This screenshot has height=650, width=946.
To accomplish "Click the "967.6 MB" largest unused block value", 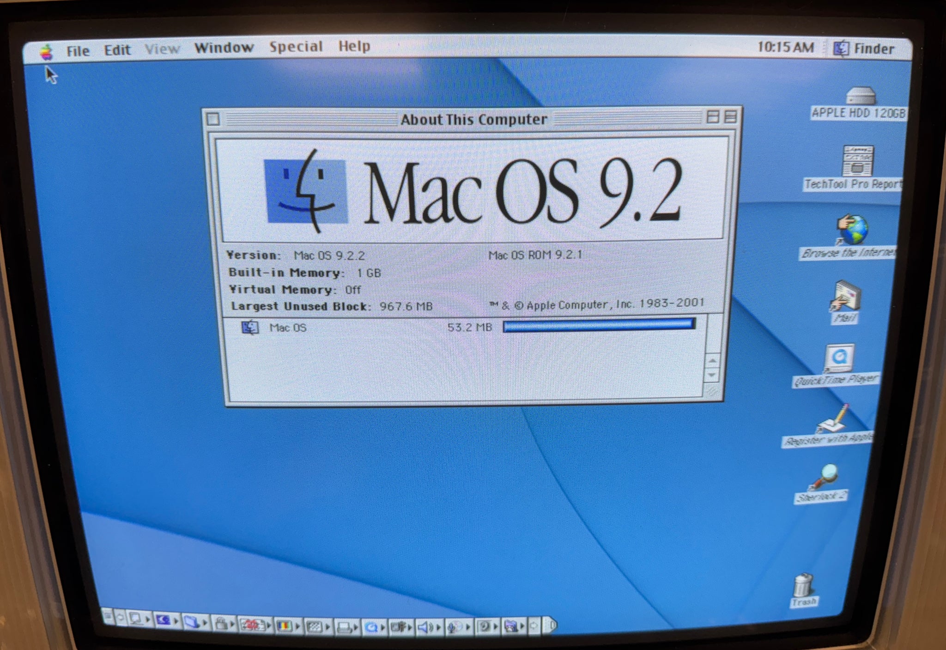I will click(x=406, y=306).
